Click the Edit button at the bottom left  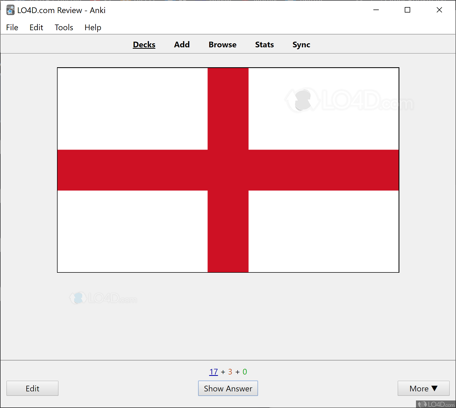coord(32,388)
